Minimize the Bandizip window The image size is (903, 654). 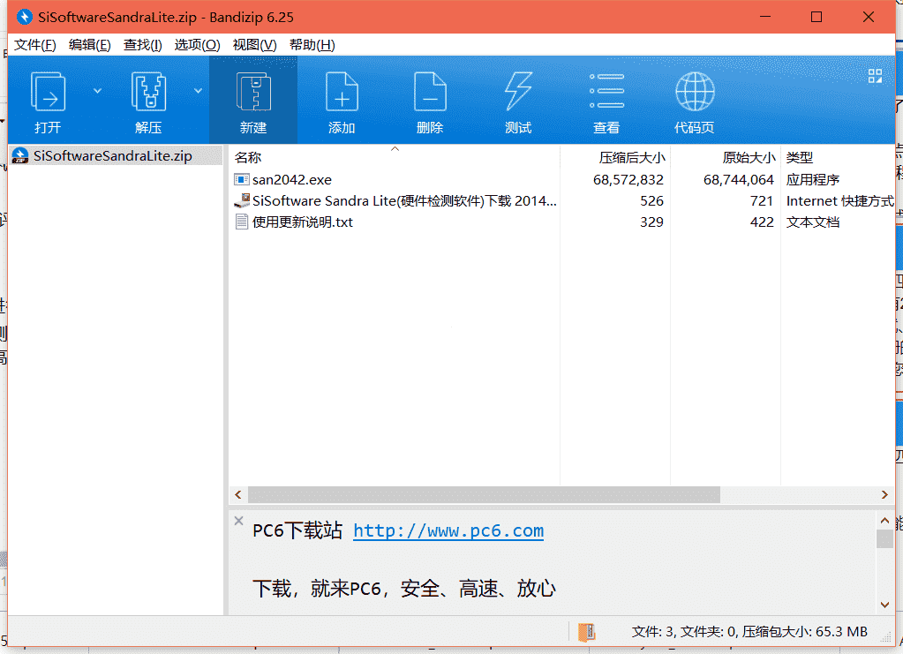tap(764, 17)
